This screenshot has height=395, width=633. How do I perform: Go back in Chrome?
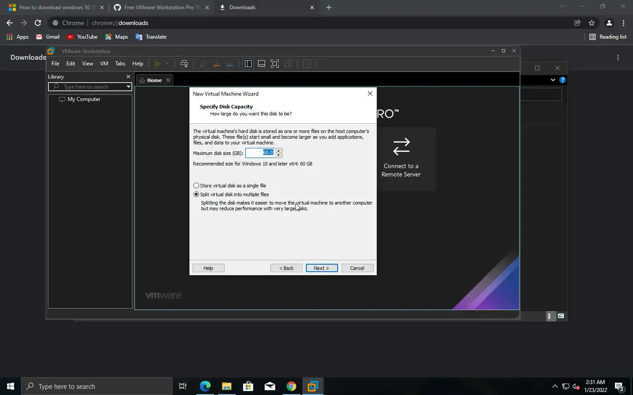10,23
